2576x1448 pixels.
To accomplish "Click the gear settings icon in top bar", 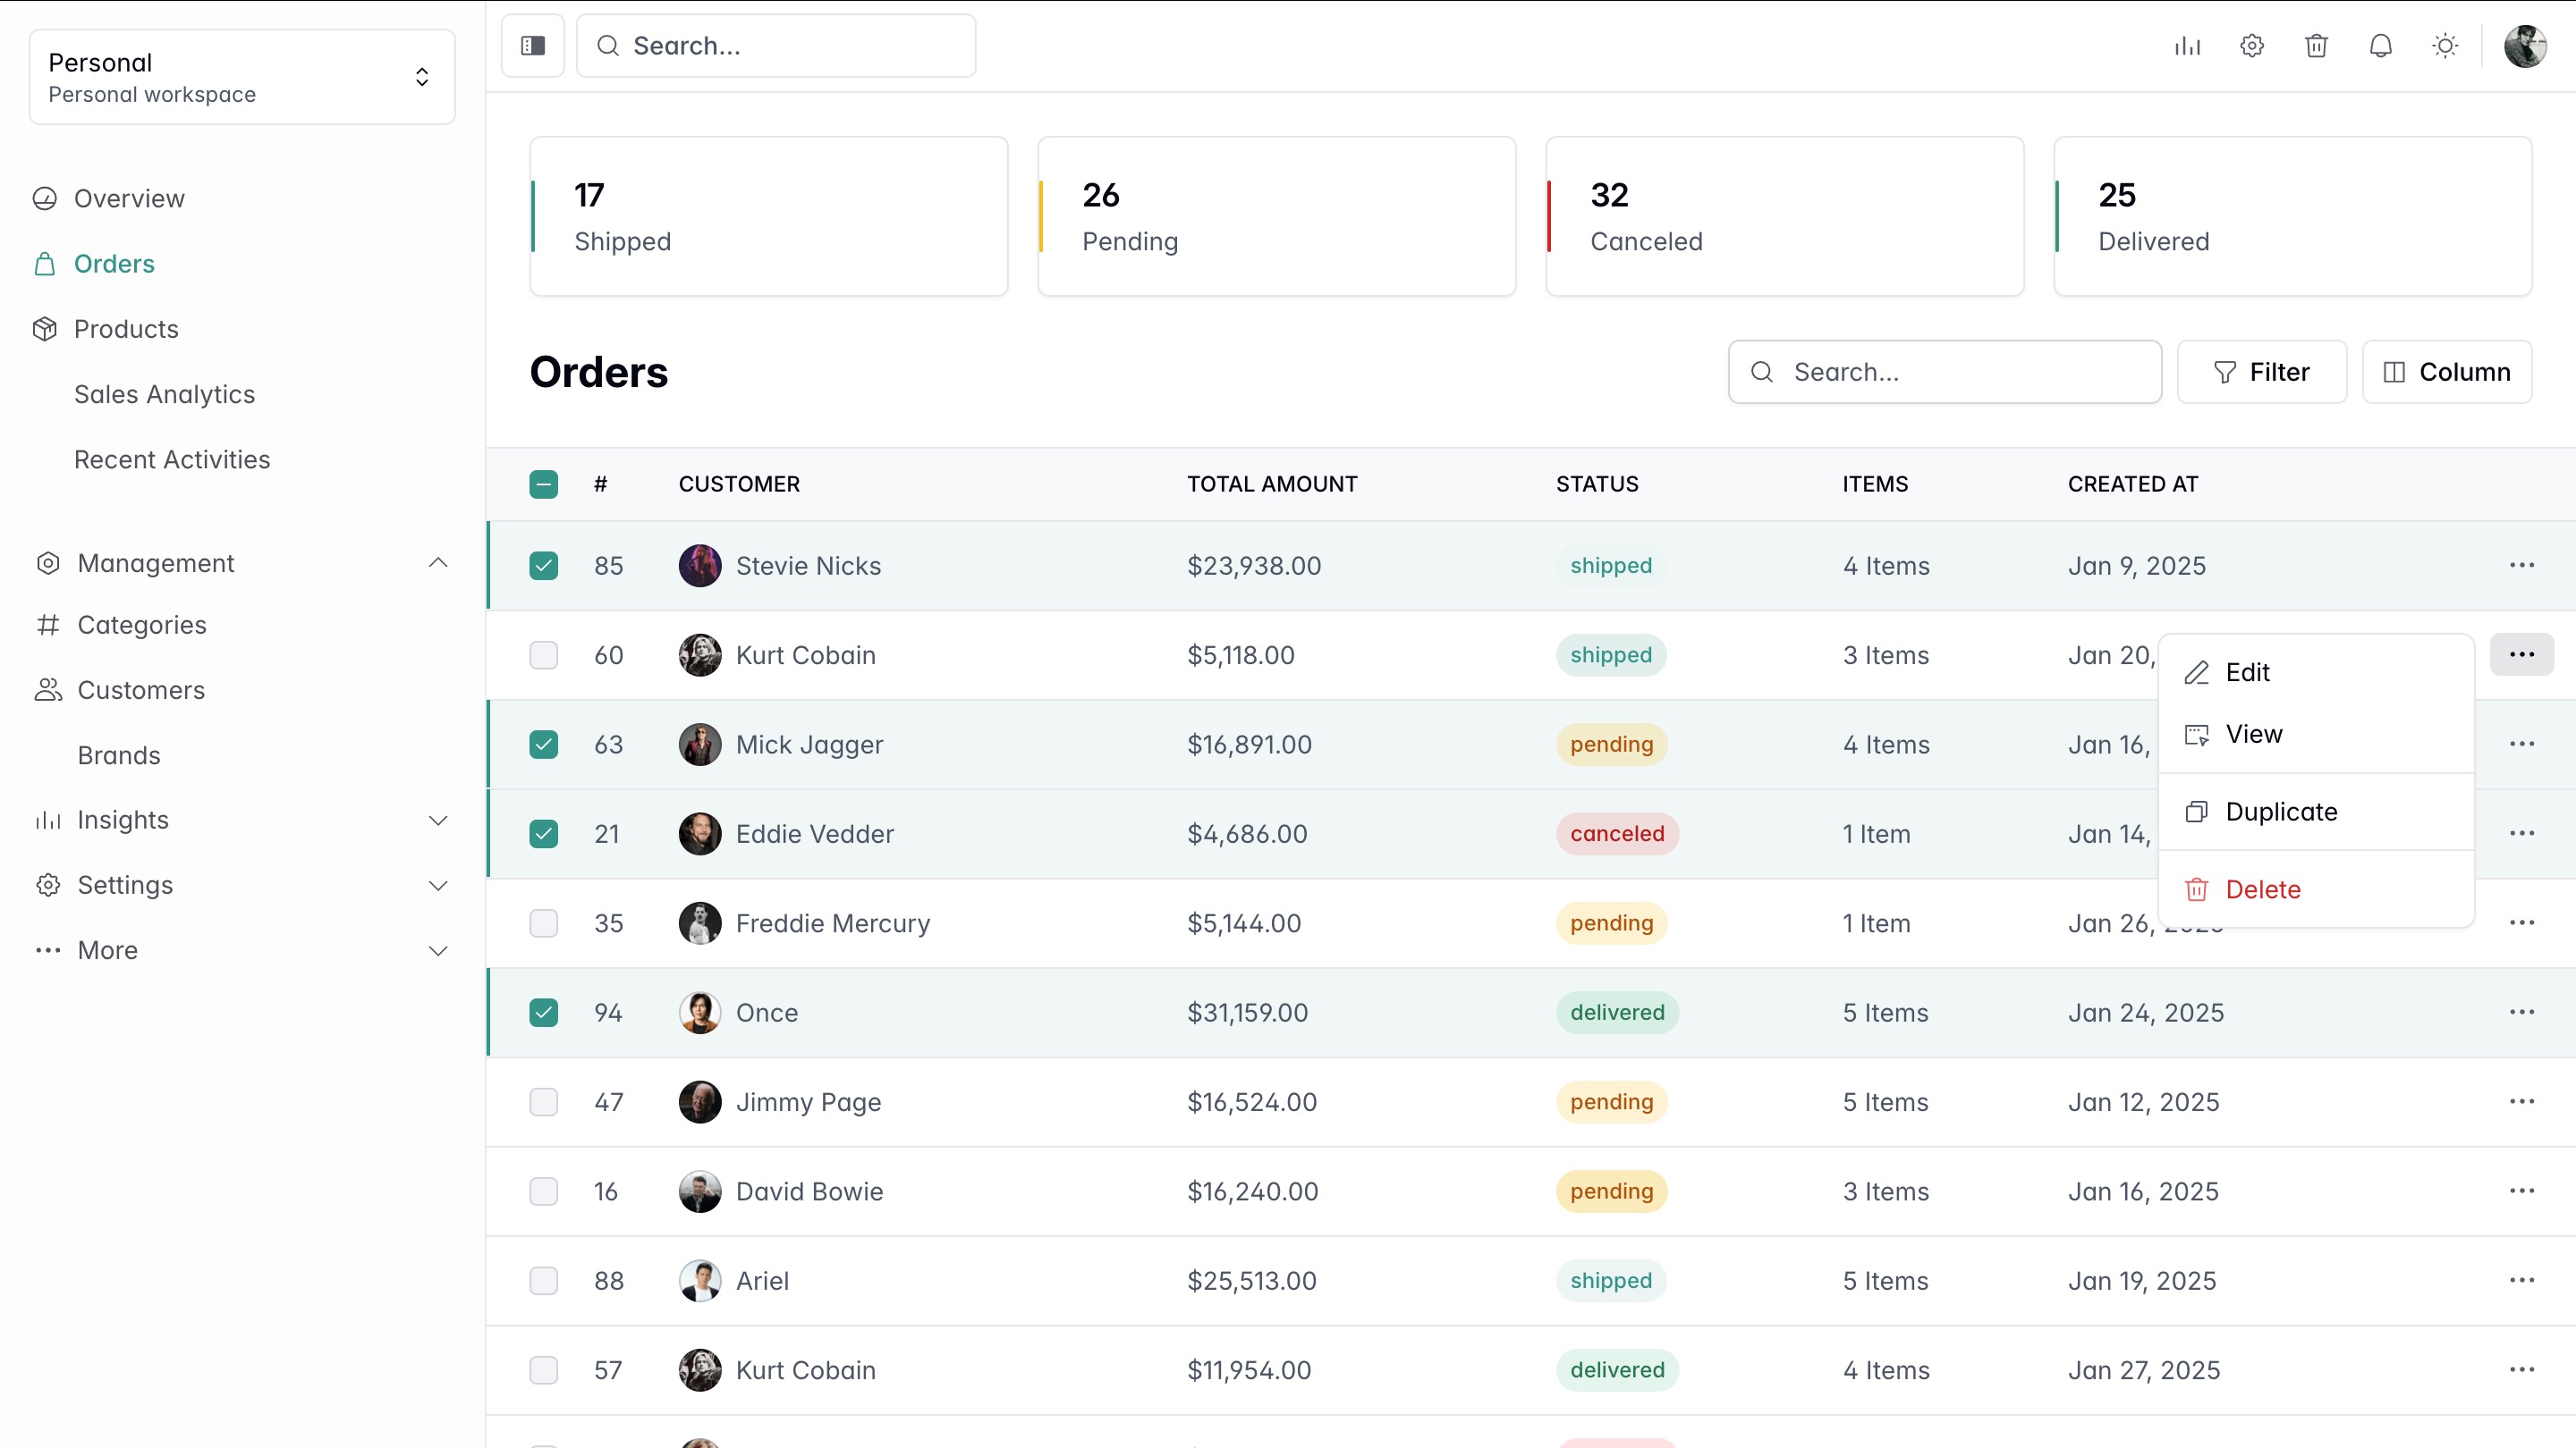I will [x=2251, y=46].
